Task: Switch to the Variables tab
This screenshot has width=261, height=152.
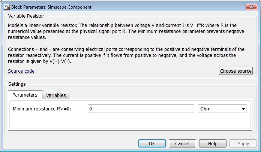Action: coord(56,95)
